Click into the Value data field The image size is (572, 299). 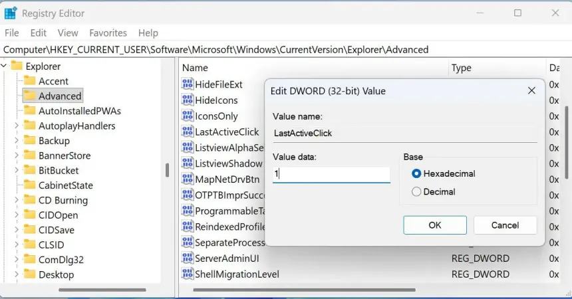331,174
